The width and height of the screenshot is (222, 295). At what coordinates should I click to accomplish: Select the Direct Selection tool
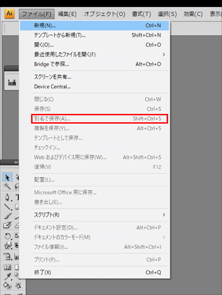click(x=17, y=177)
